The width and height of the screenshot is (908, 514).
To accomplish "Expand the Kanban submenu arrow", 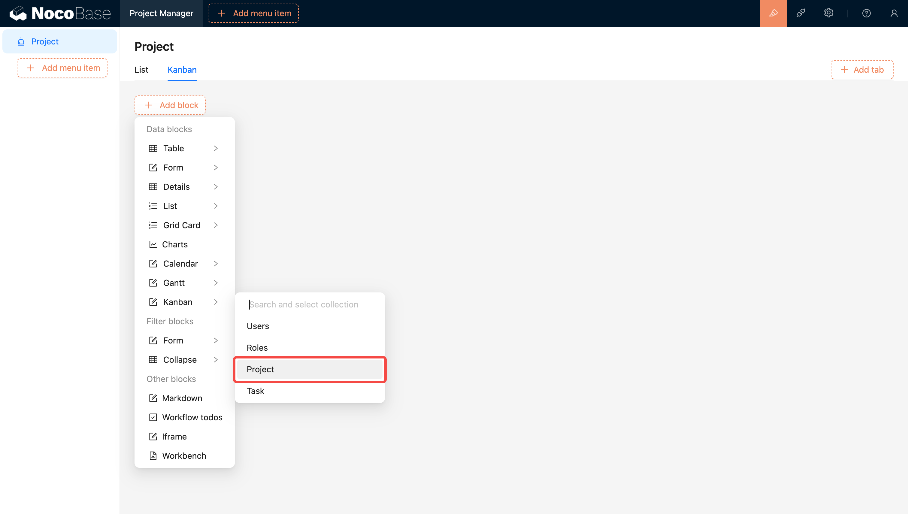I will pyautogui.click(x=216, y=302).
